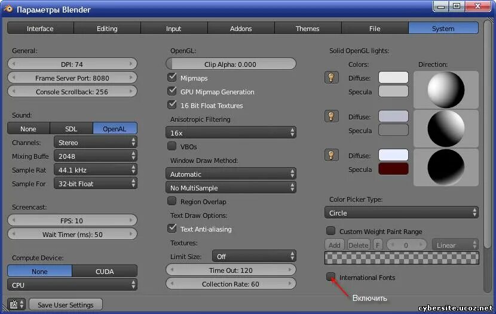Screen dimensions: 496x314
Task: Click the Clip Alpha slider
Action: click(231, 64)
